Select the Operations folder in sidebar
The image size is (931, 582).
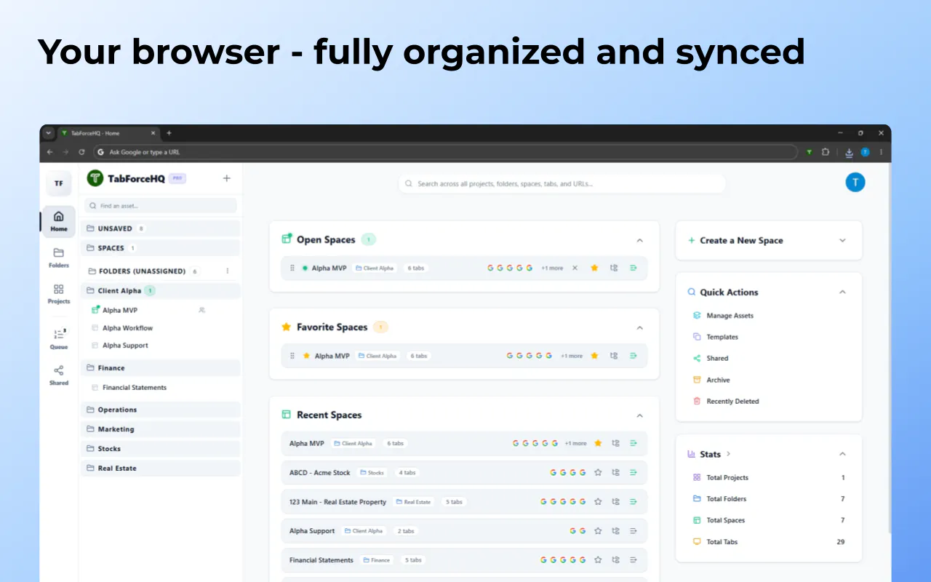pos(160,410)
